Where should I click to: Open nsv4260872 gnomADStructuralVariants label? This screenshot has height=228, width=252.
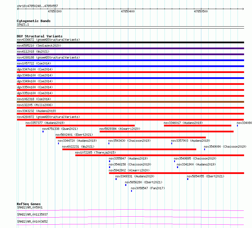point(48,117)
